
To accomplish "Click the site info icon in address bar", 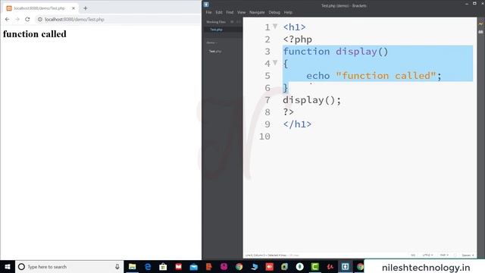I will [x=40, y=19].
